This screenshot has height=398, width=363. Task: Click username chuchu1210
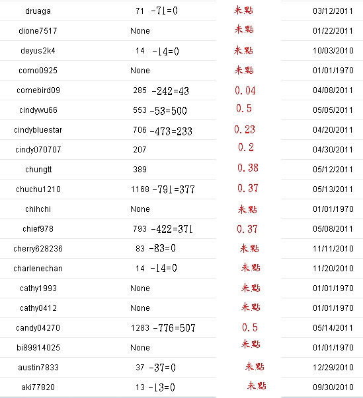(x=38, y=189)
